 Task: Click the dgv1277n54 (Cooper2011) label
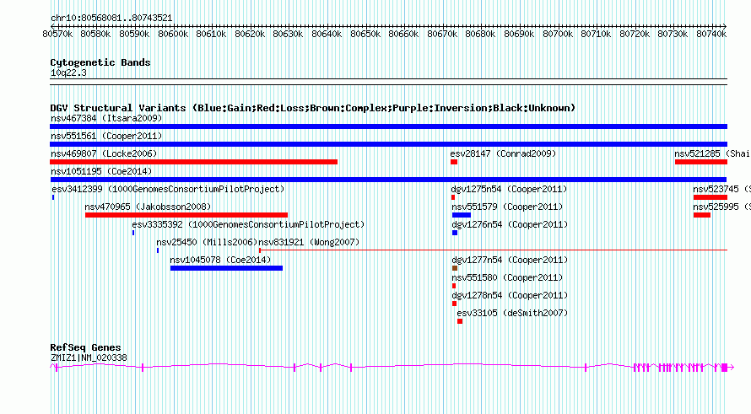(510, 260)
